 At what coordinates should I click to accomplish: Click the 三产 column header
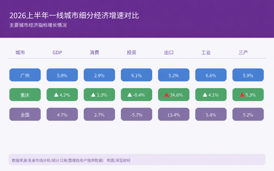tap(243, 52)
